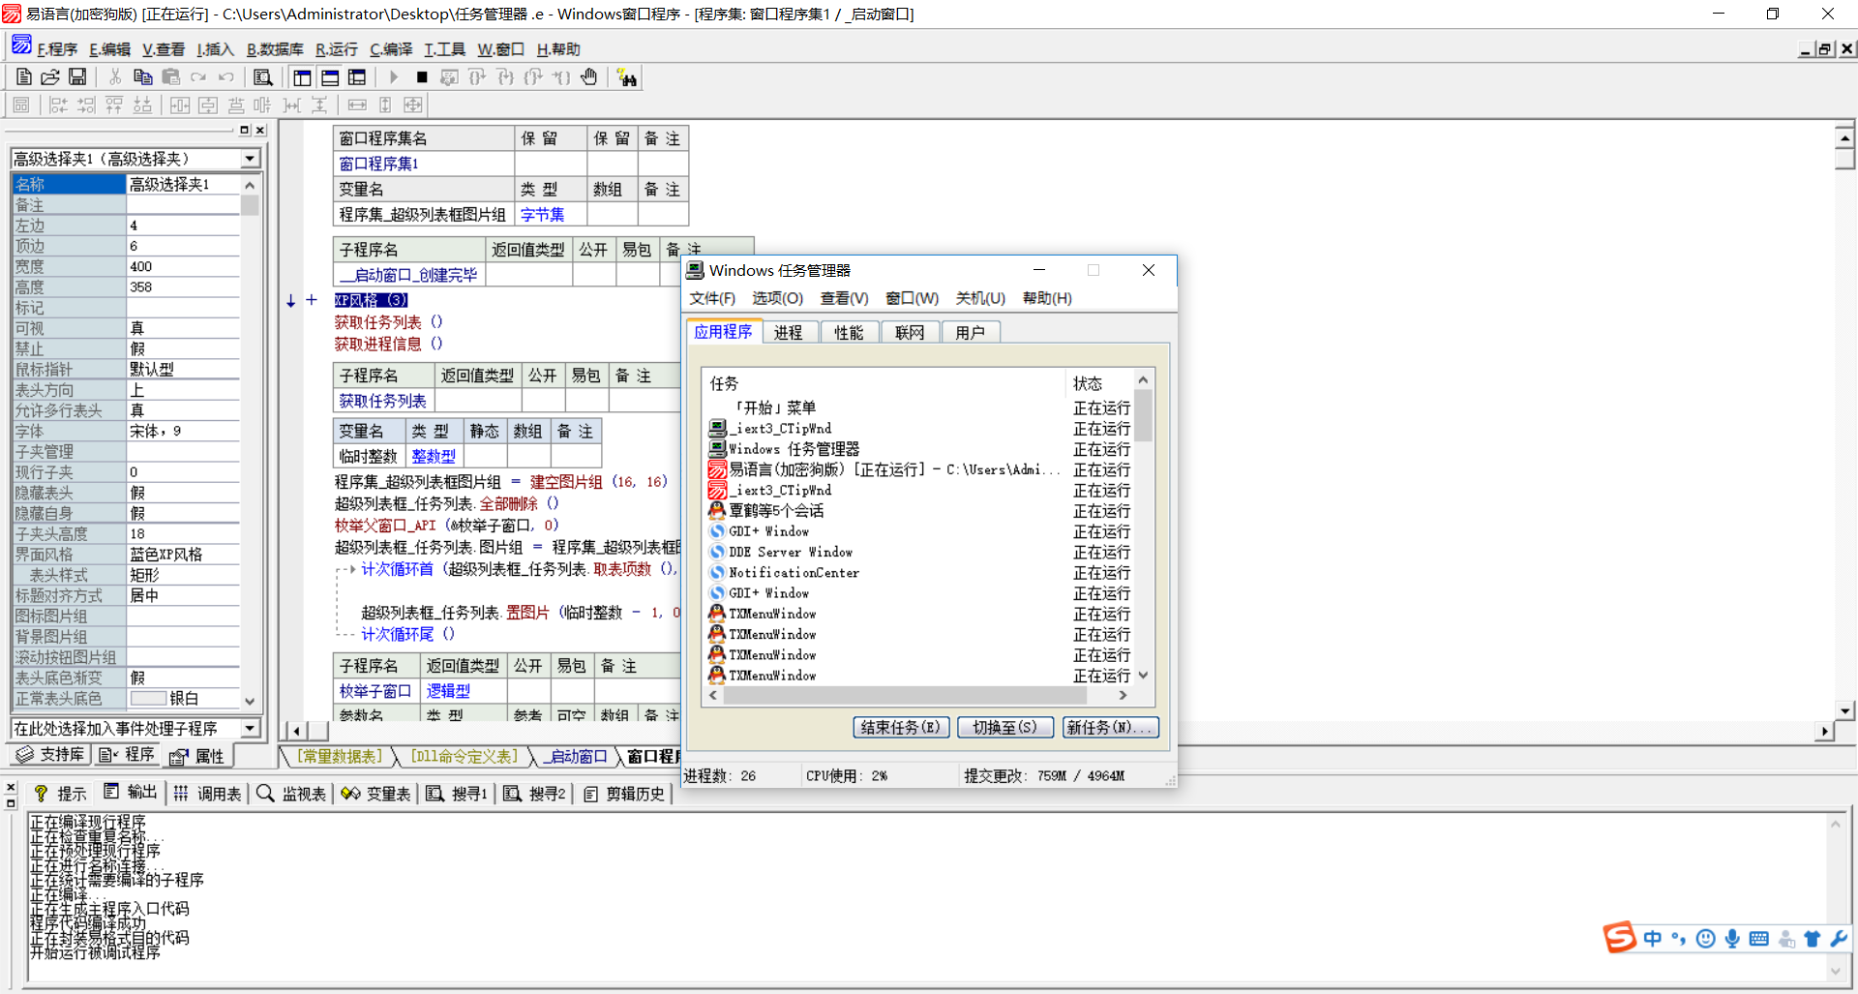Click the emoji smiley in Sogou bar
The image size is (1858, 994).
tap(1705, 938)
